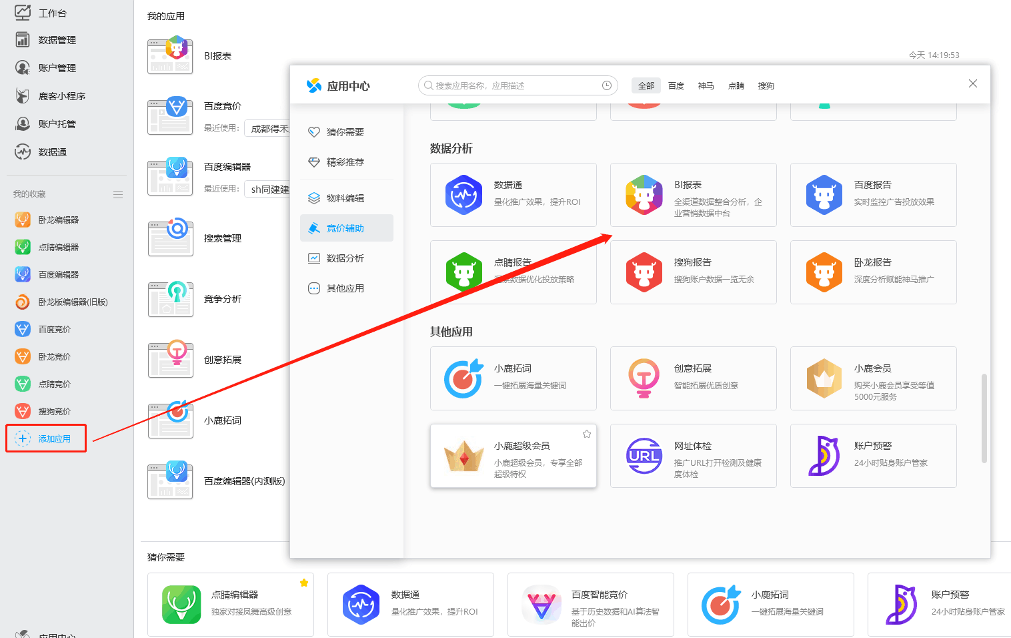Open 创意拓展 app icon in 我的应用

(171, 360)
